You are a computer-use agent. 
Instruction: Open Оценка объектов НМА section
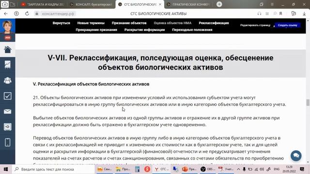point(172,23)
